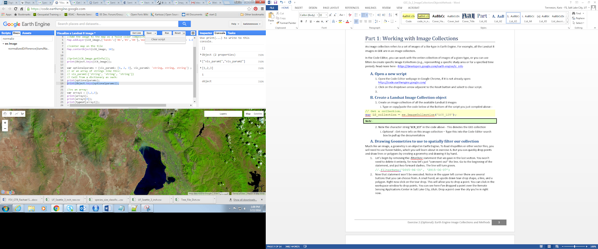Viewport: 598px width, 249px height.
Task: Save the Word document with the disk icon
Action: (x=275, y=2)
